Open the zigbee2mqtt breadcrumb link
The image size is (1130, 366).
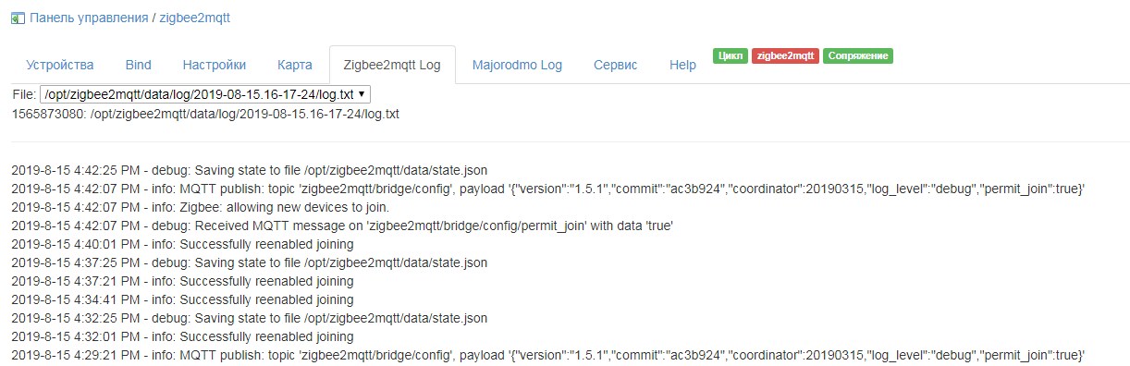pyautogui.click(x=195, y=18)
